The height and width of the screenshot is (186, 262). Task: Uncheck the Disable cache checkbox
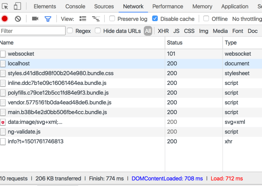[155, 19]
